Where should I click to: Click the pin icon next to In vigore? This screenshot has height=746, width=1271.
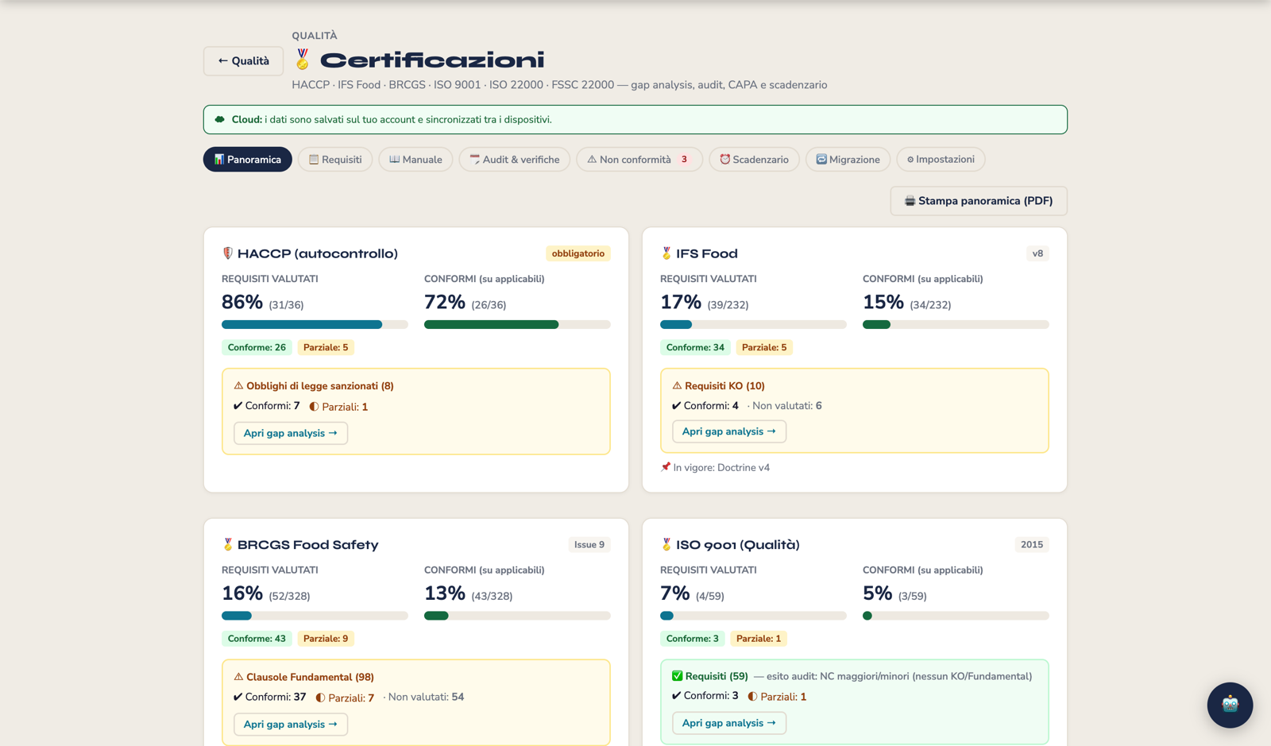point(666,467)
